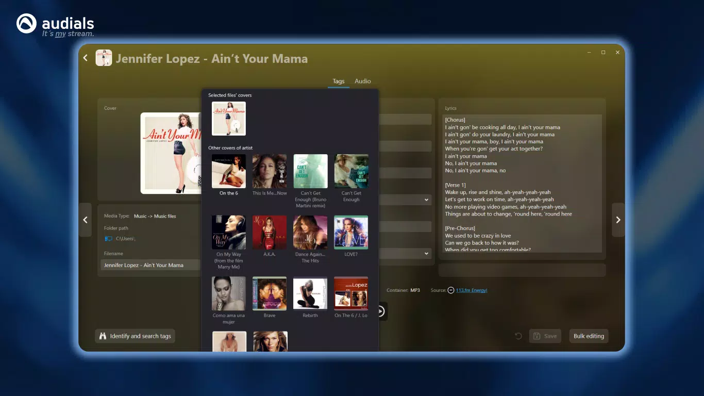The image size is (704, 396).
Task: Click the Save button
Action: tap(545, 336)
